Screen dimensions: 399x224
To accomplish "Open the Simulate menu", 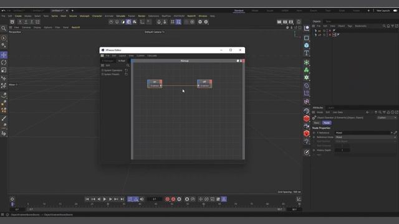I will [x=120, y=16].
